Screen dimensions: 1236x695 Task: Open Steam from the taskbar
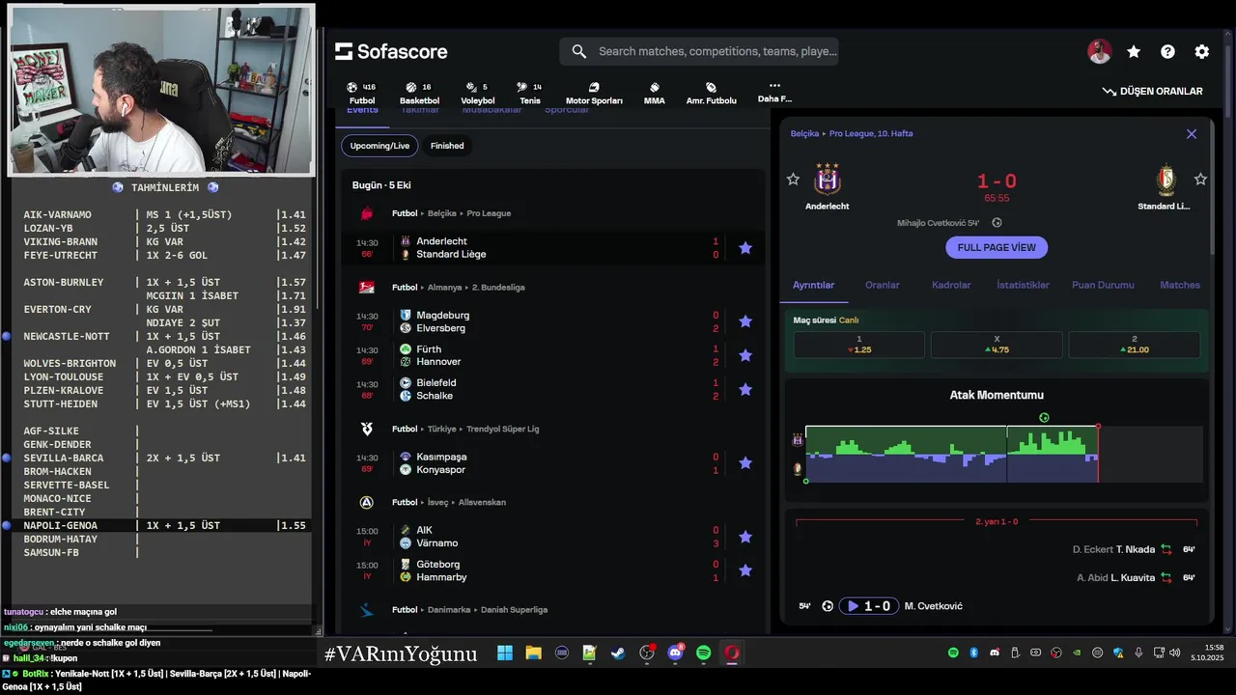(x=618, y=653)
